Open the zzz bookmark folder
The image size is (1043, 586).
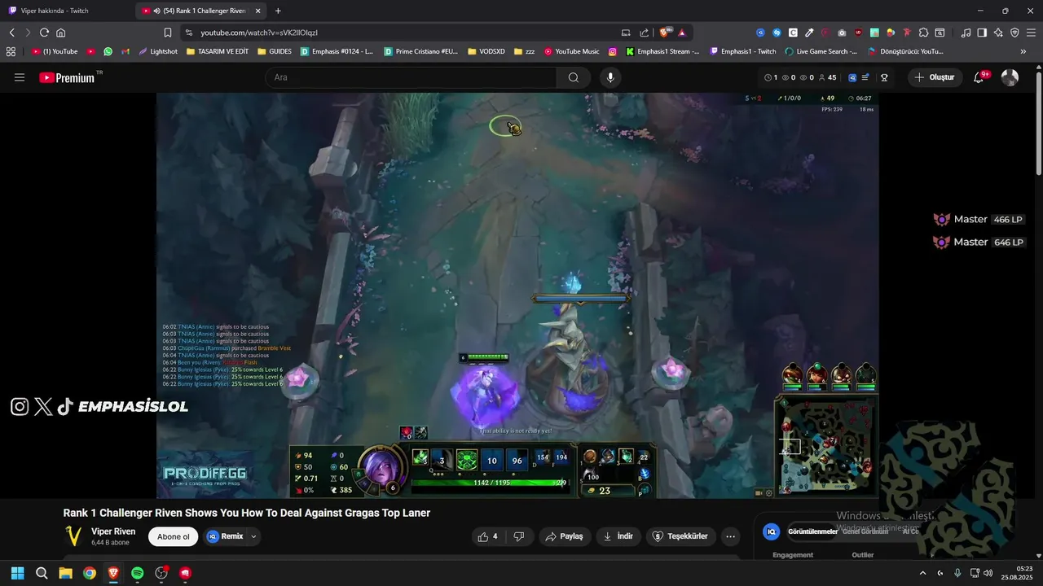(x=525, y=51)
